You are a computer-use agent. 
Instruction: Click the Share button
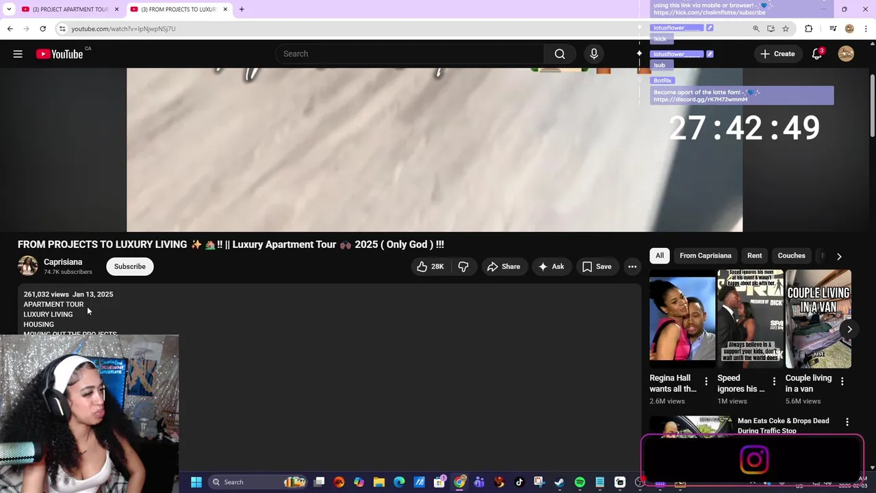(x=504, y=266)
